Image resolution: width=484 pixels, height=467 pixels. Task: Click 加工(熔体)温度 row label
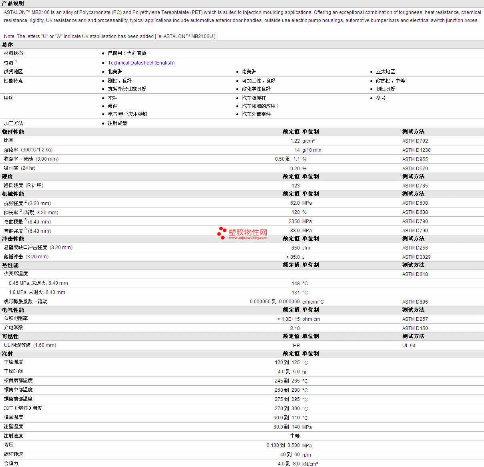(23, 408)
